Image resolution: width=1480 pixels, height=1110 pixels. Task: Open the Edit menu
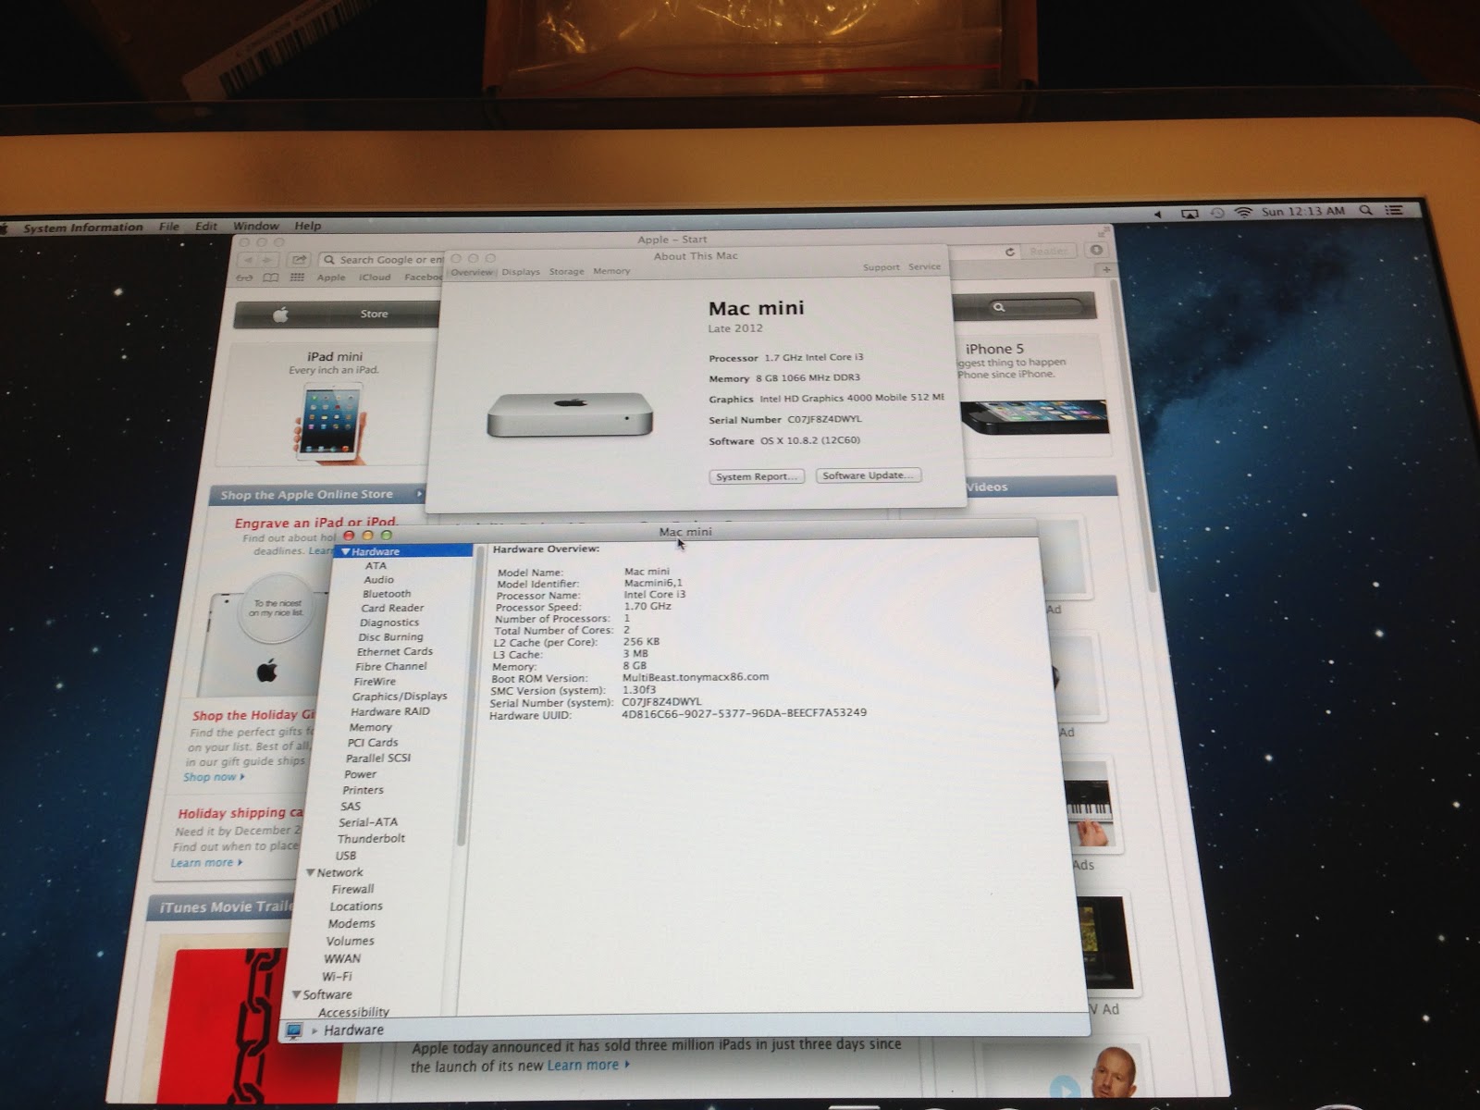point(205,226)
